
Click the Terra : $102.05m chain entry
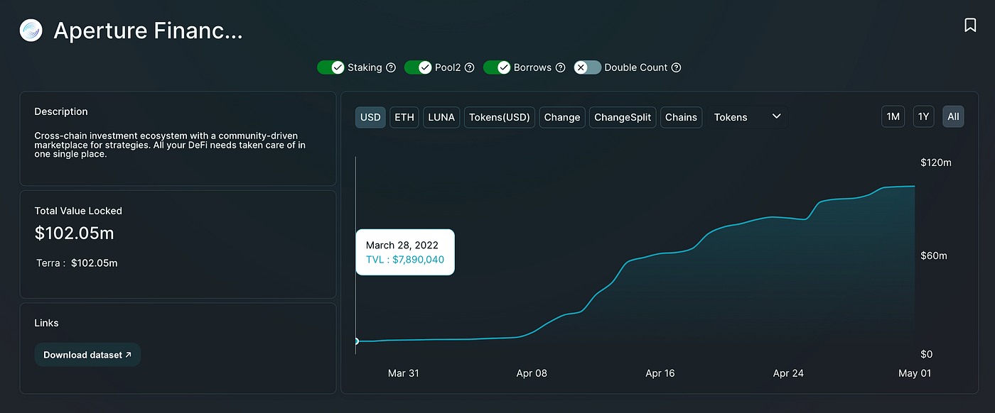[77, 263]
